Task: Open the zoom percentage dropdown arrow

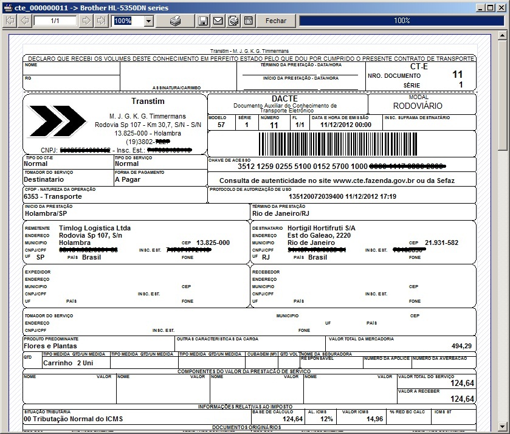Action: 149,21
